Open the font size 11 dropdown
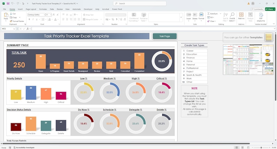The height and width of the screenshot is (149, 277). (x=51, y=15)
